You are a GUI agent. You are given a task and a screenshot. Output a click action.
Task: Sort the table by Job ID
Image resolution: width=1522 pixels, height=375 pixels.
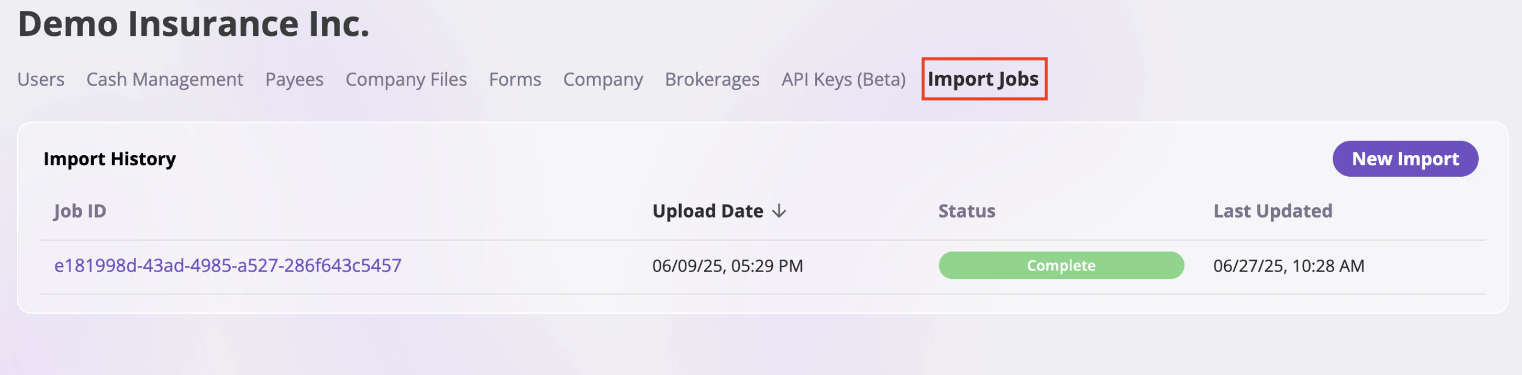(x=79, y=210)
